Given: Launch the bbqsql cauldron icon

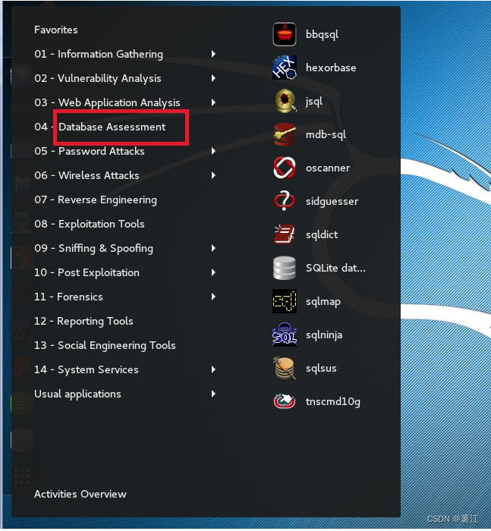Looking at the screenshot, I should [285, 34].
